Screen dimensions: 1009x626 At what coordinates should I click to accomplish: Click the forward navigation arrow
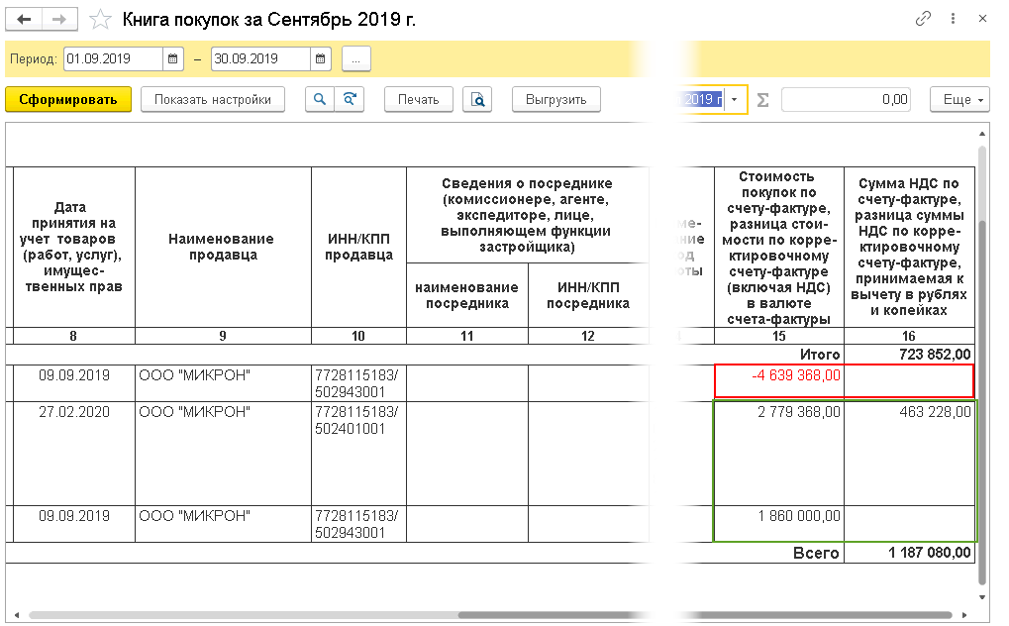coord(59,20)
